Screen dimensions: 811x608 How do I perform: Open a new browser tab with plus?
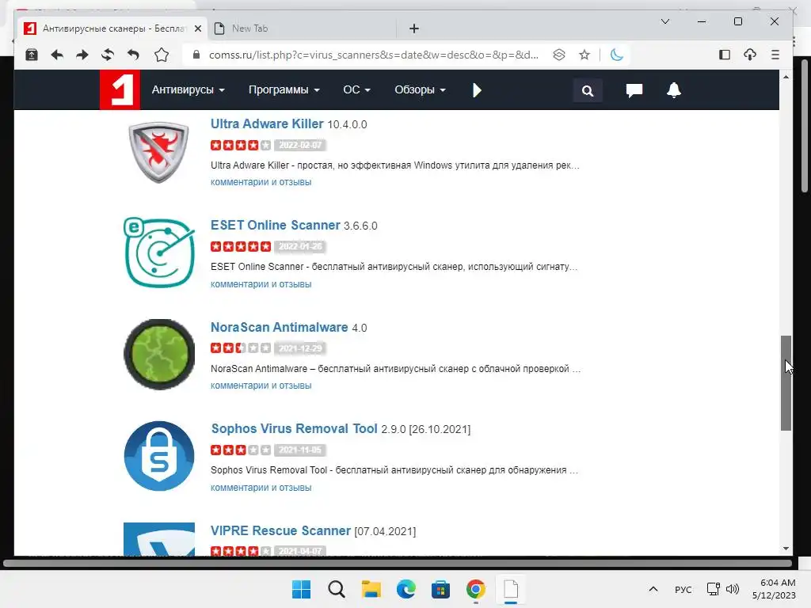[413, 28]
